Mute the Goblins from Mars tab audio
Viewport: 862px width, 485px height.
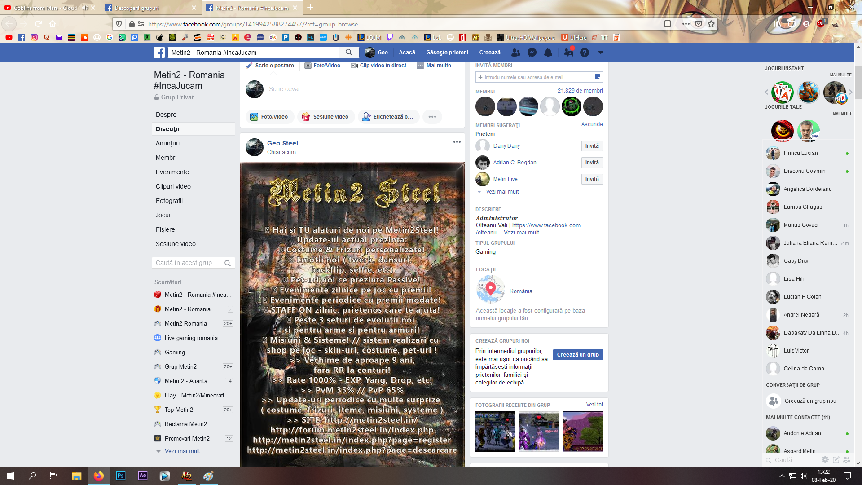pos(84,8)
